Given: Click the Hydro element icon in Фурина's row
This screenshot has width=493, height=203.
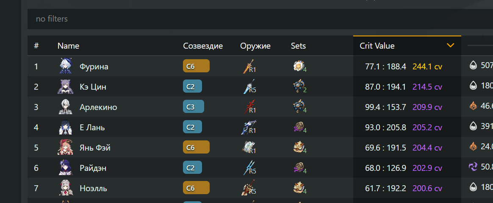Looking at the screenshot, I should coord(473,66).
